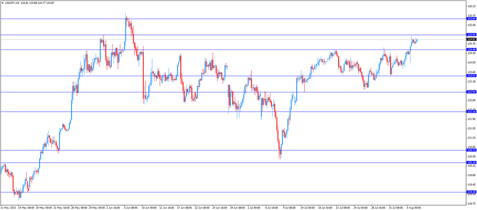
Task: Click the 123.51 blue price label
Action: pyautogui.click(x=471, y=76)
